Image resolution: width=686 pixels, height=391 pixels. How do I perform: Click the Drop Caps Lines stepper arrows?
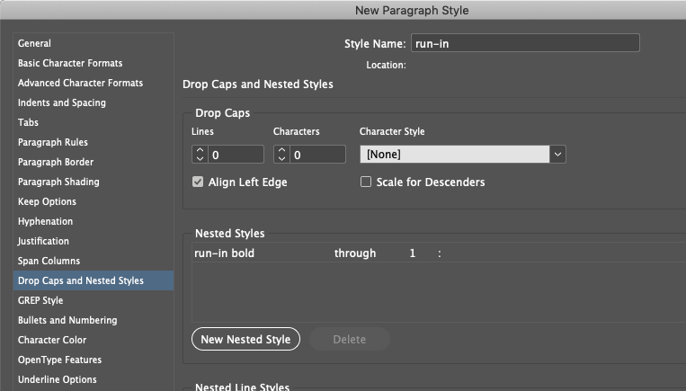coord(200,155)
